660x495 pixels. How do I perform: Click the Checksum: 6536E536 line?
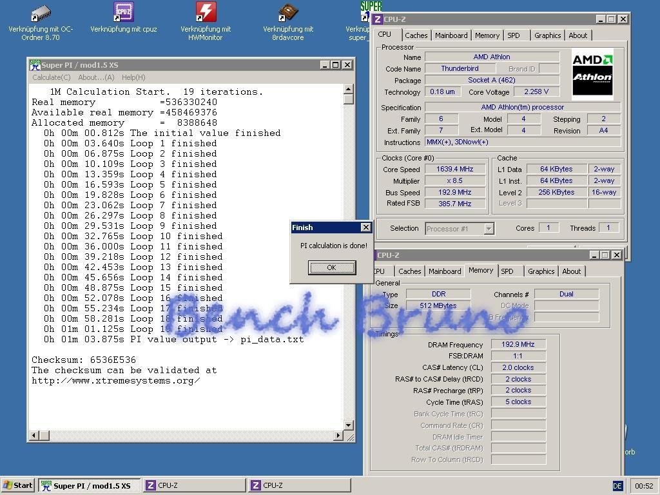[x=84, y=360]
